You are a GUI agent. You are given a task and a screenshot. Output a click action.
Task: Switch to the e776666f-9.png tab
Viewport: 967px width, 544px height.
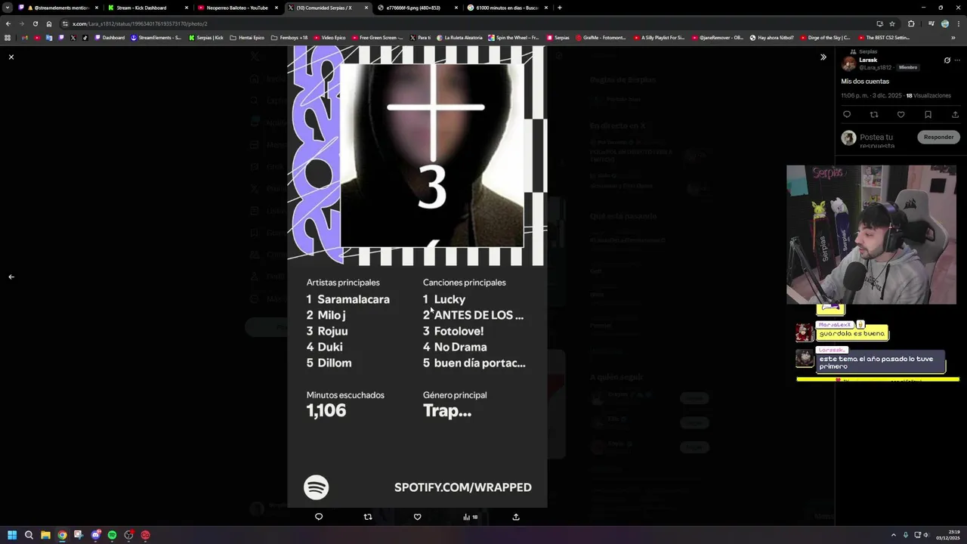417,8
